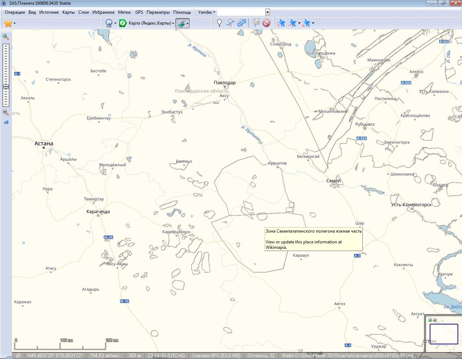462x359 pixels.
Task: Open the Помощь menu
Action: 182,12
